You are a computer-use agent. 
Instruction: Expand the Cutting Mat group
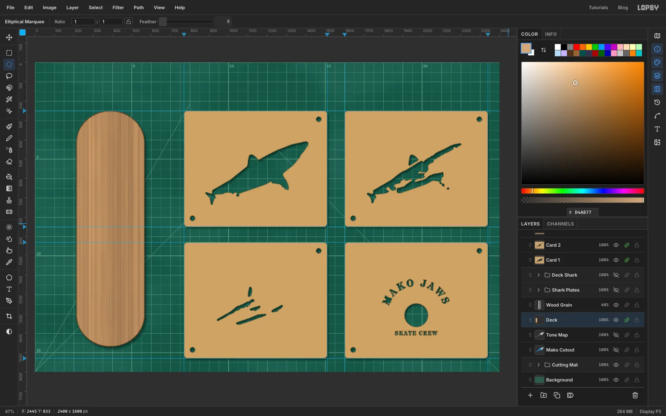[x=539, y=365]
